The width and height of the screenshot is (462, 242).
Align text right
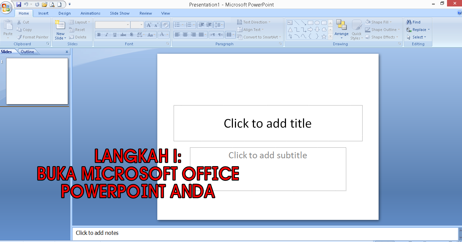tap(193, 35)
